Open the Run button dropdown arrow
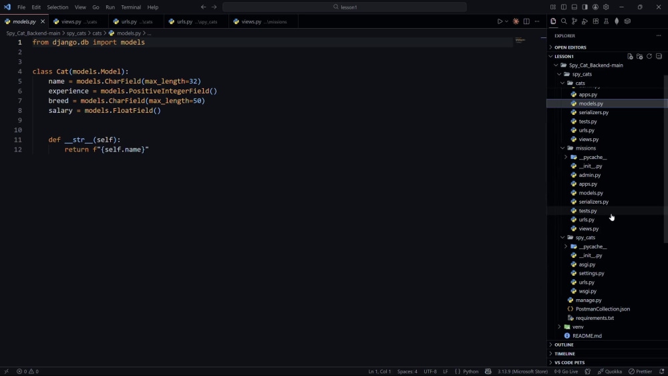668x376 pixels. point(506,21)
